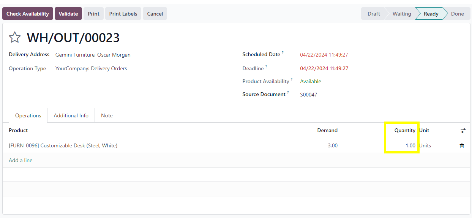Delete the Customizable Desk line with trash icon

pos(462,146)
